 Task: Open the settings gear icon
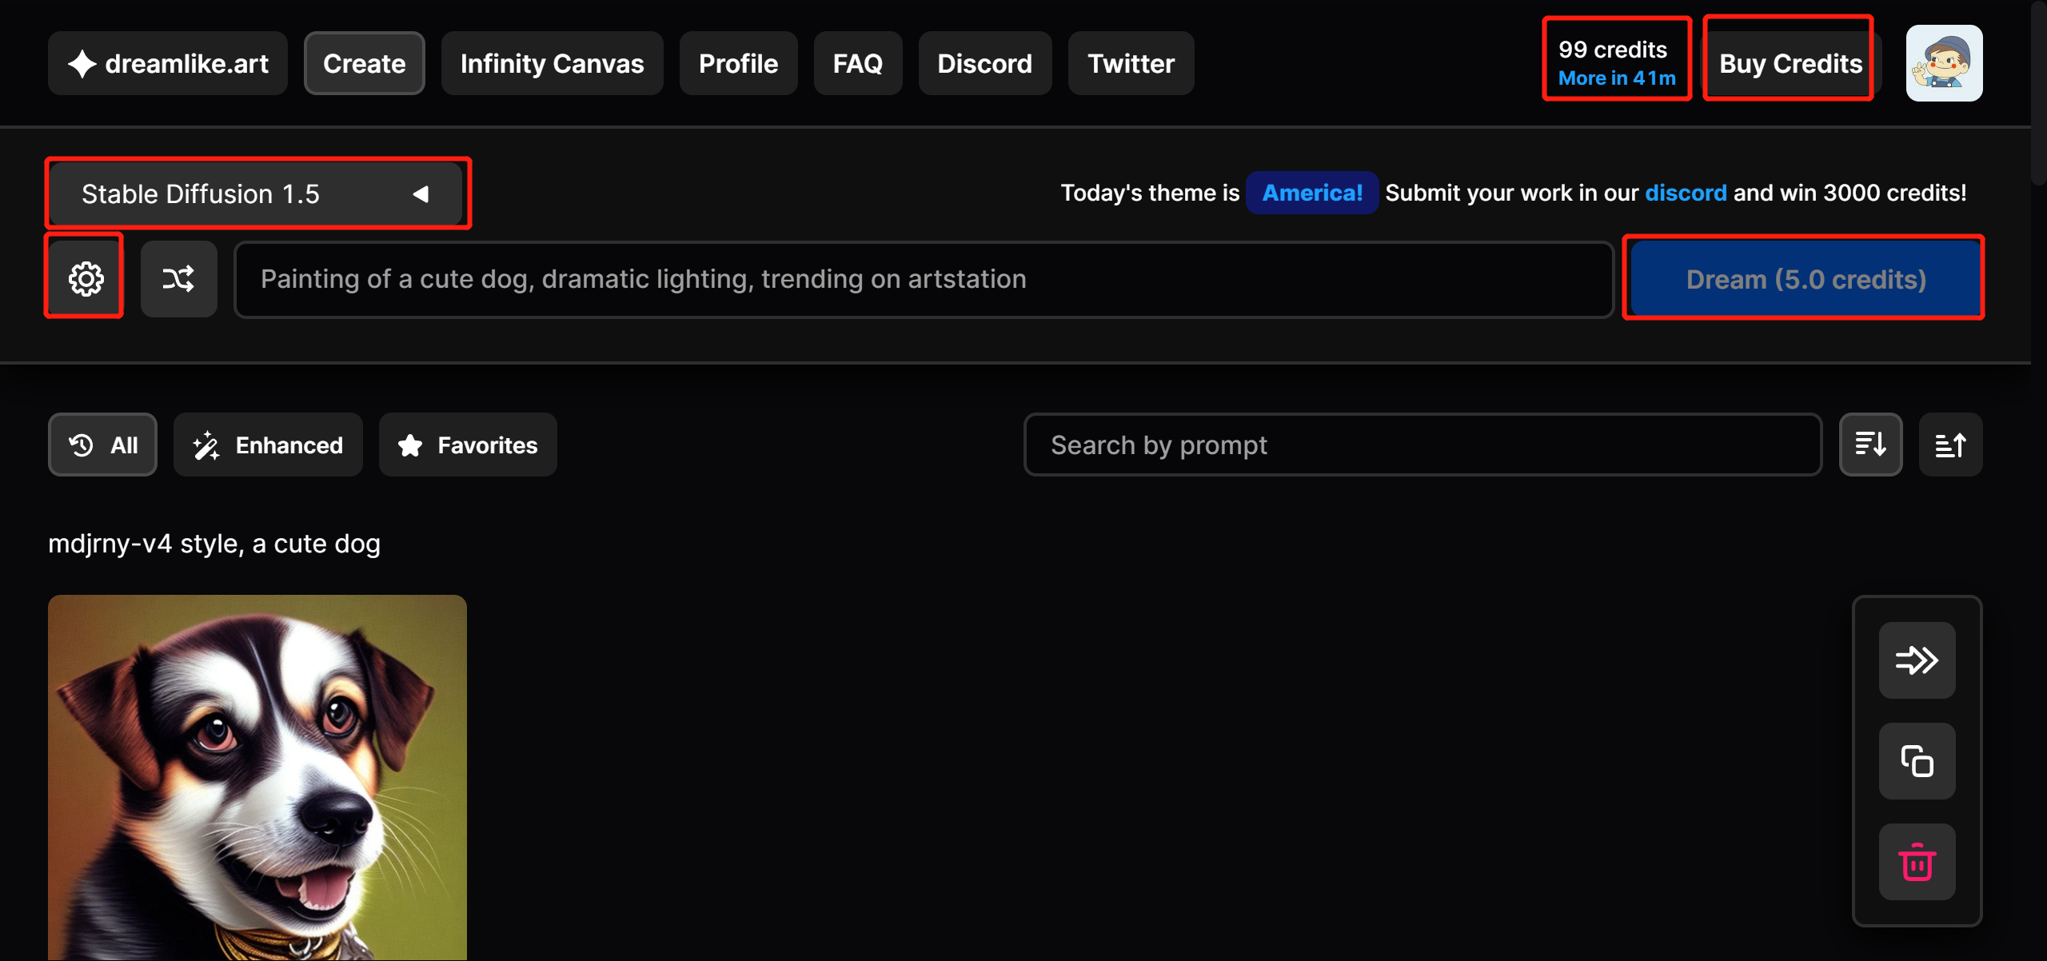(86, 279)
